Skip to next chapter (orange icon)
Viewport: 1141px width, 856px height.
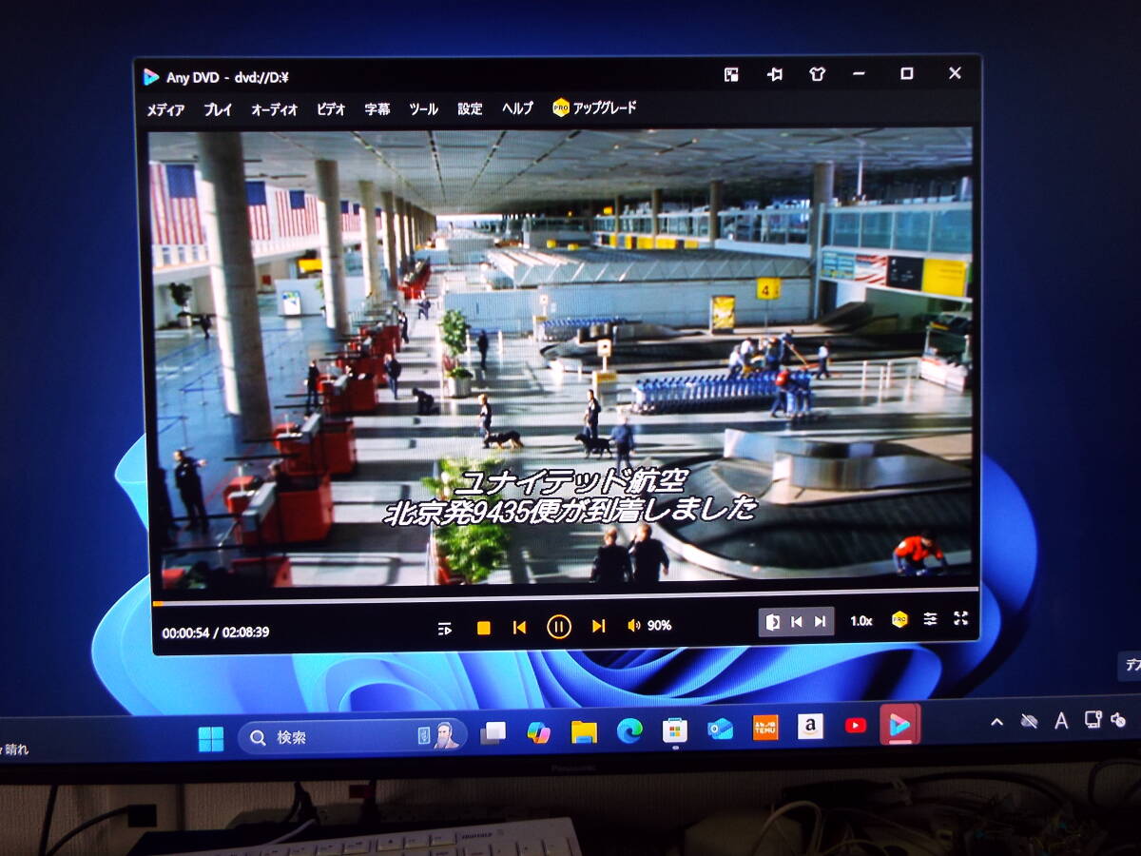pyautogui.click(x=598, y=626)
